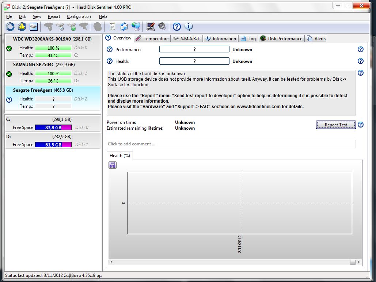Viewport: 376px width, 282px height.
Task: Click the speaker sound icon
Action: coord(162,27)
